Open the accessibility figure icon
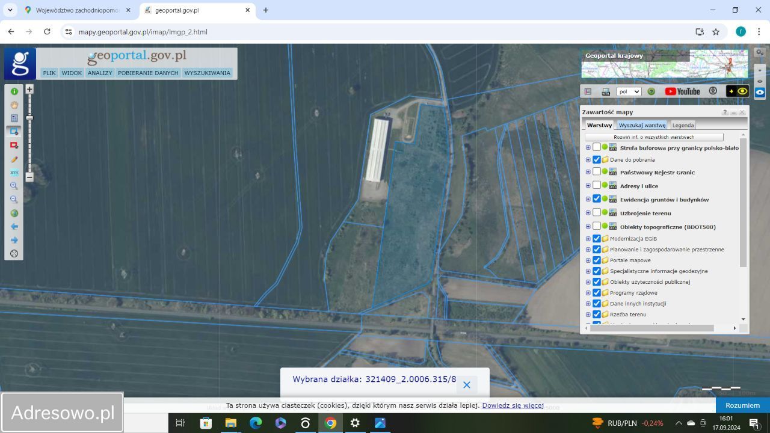Viewport: 770px width, 433px height. tap(713, 91)
